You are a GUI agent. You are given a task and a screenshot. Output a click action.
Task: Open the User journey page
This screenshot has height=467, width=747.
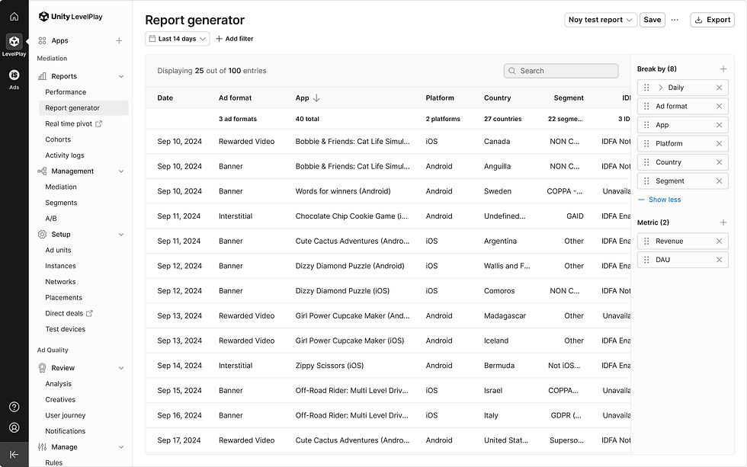pos(66,415)
